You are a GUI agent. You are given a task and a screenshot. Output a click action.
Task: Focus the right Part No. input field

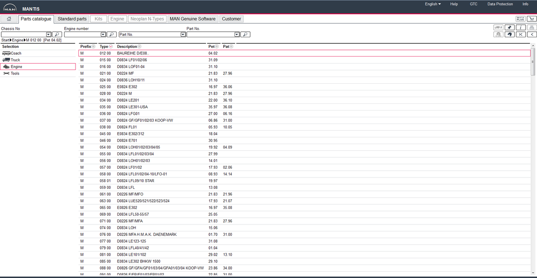(x=211, y=34)
